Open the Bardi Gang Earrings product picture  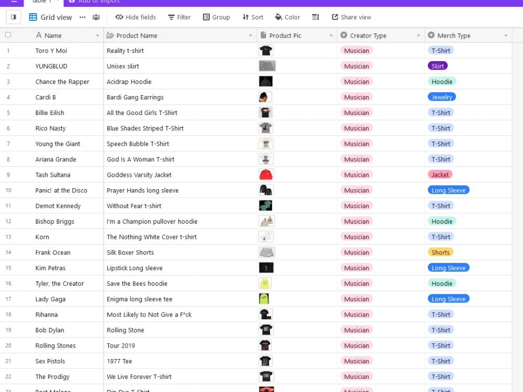(x=265, y=97)
